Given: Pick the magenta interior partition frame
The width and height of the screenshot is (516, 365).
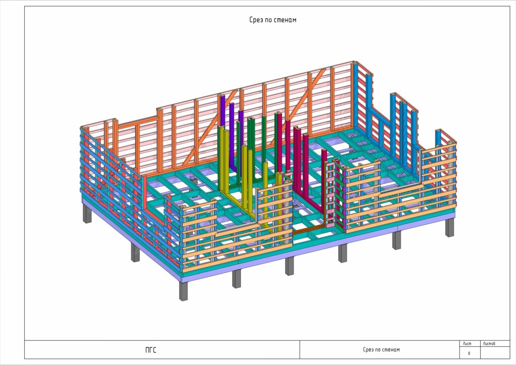Looking at the screenshot, I should point(306,166).
